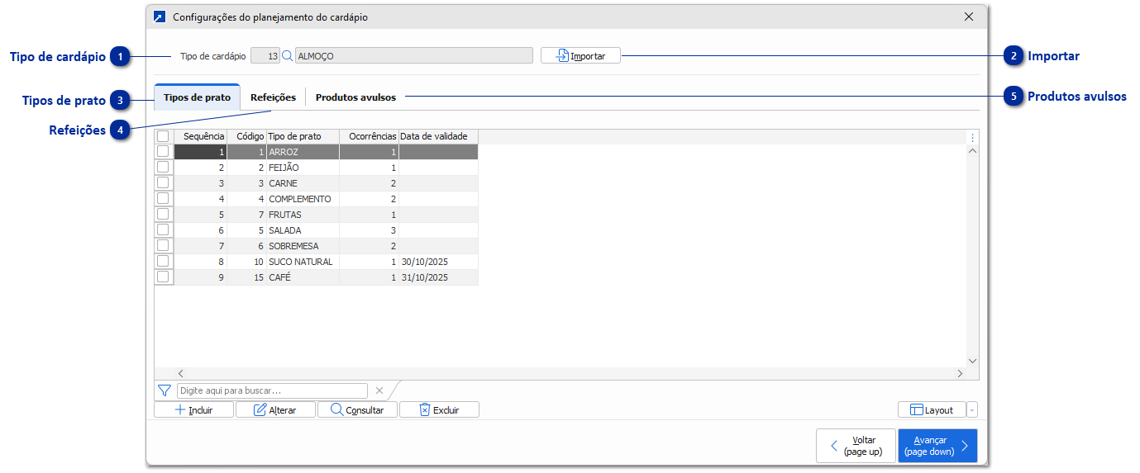Click the horizontal scrollbar left arrow
The height and width of the screenshot is (473, 1140).
click(181, 374)
